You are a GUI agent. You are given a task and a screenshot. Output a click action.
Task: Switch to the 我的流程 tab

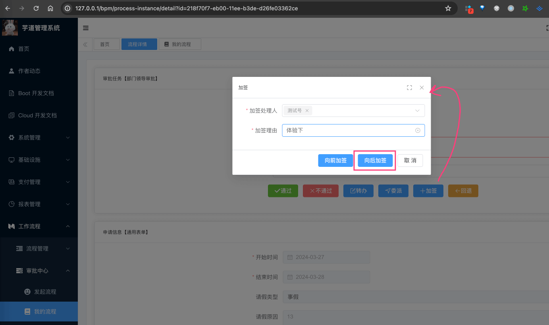pyautogui.click(x=181, y=44)
